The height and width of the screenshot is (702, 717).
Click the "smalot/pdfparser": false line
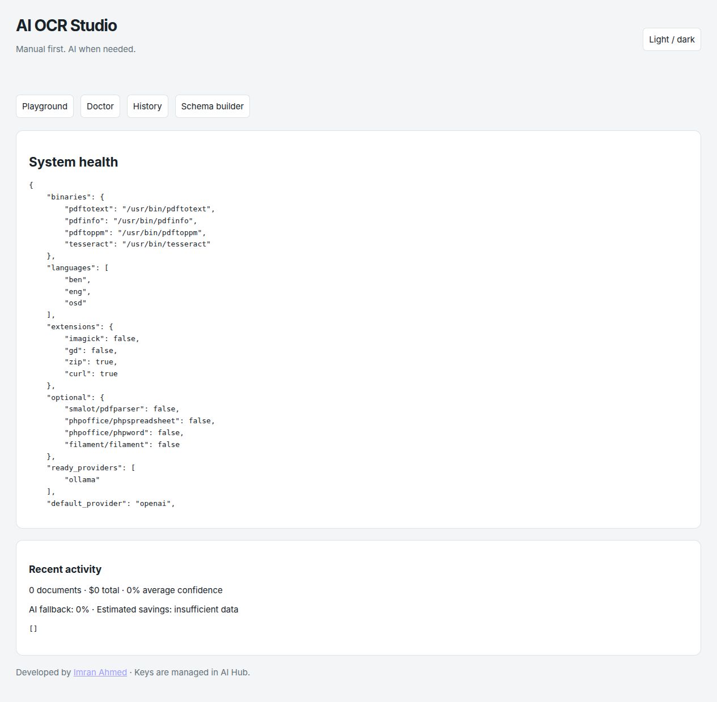(122, 409)
